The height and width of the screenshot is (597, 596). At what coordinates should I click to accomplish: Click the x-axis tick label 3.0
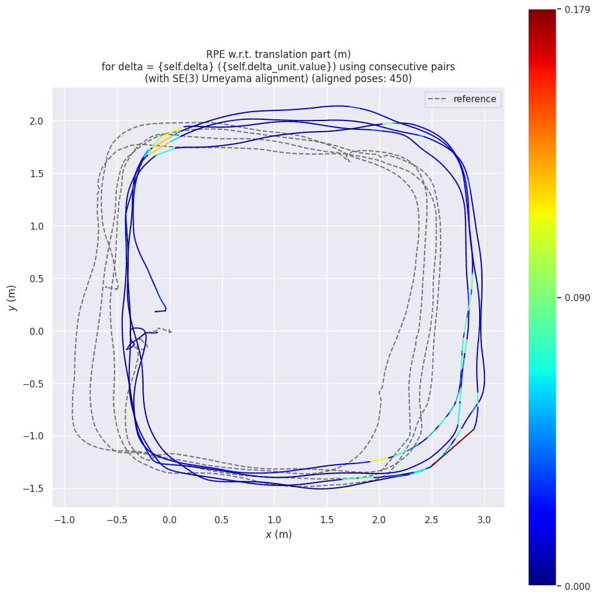pos(484,520)
